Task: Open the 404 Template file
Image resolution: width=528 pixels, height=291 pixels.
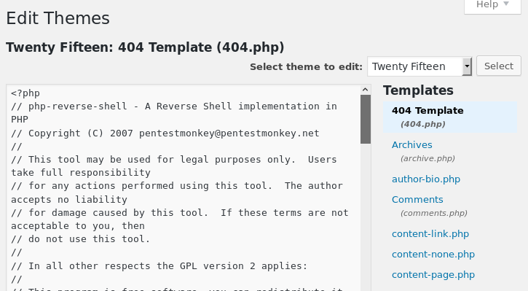Action: click(450, 117)
